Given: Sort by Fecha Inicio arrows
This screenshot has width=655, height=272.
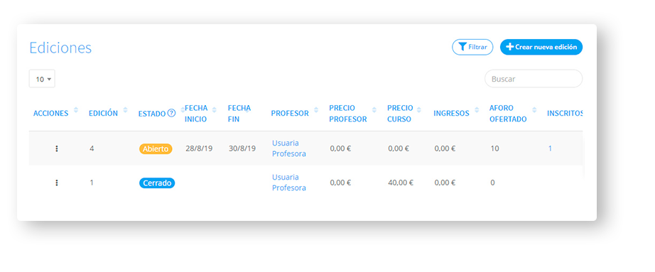Looking at the screenshot, I should tap(215, 110).
